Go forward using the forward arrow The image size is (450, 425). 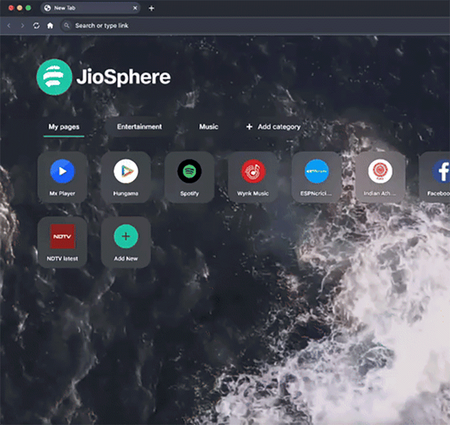click(x=22, y=26)
